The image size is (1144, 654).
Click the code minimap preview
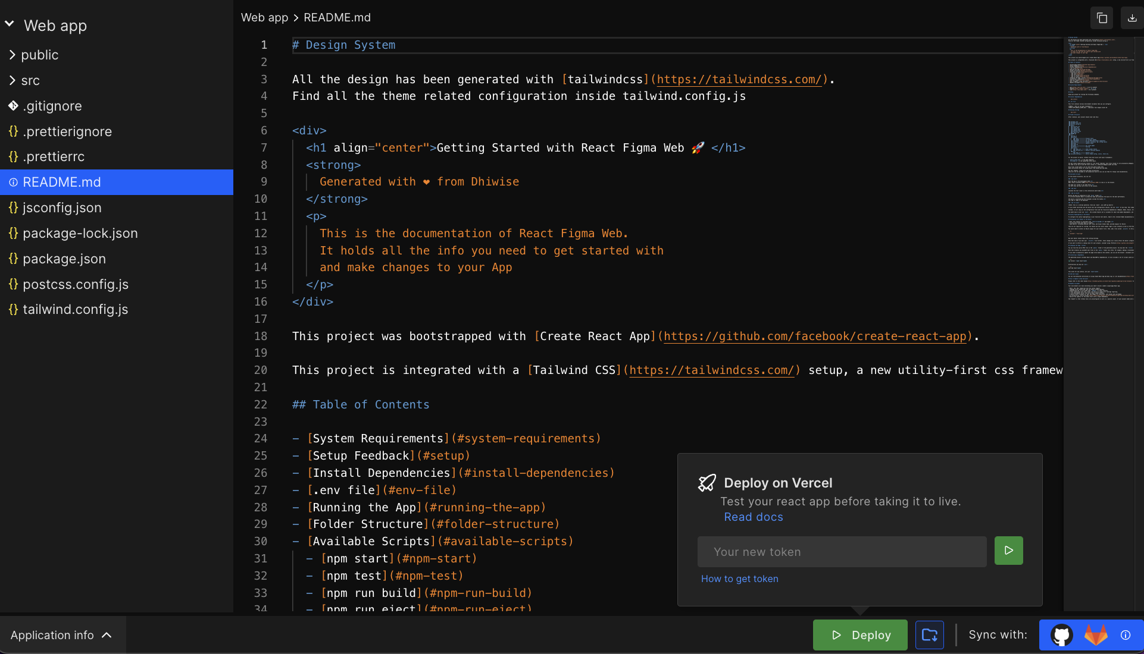pos(1100,166)
